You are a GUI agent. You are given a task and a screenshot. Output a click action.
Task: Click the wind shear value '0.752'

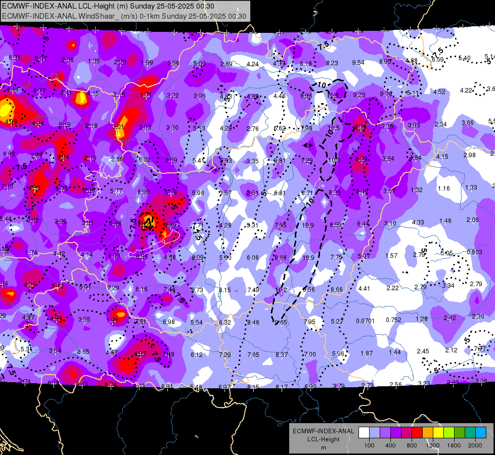pyautogui.click(x=394, y=320)
